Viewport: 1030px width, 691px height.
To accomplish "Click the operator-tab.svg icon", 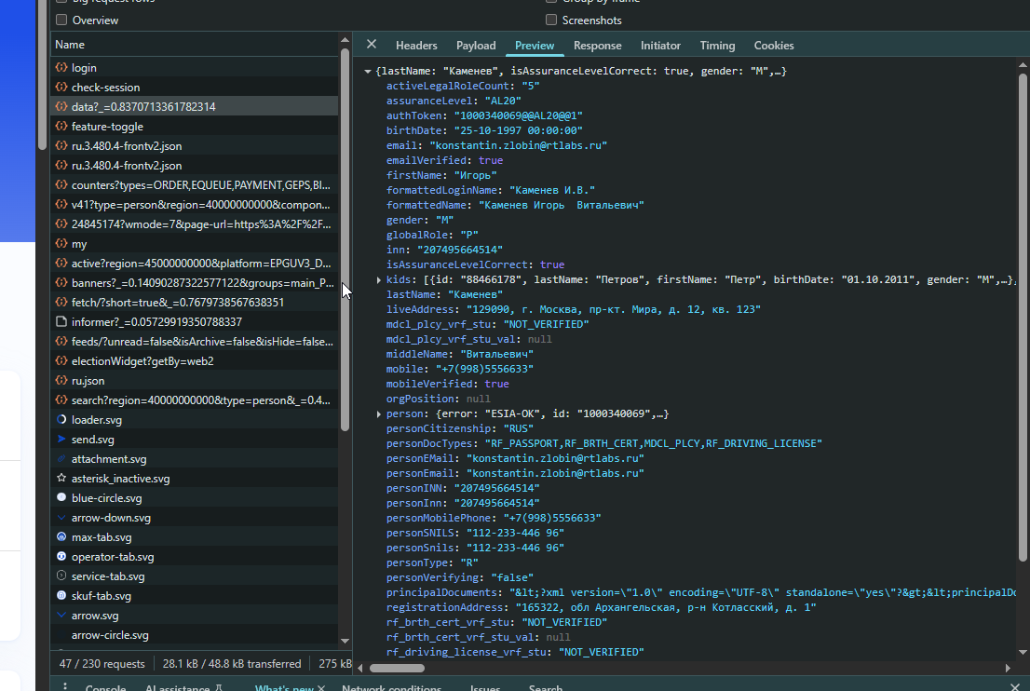I will 61,556.
